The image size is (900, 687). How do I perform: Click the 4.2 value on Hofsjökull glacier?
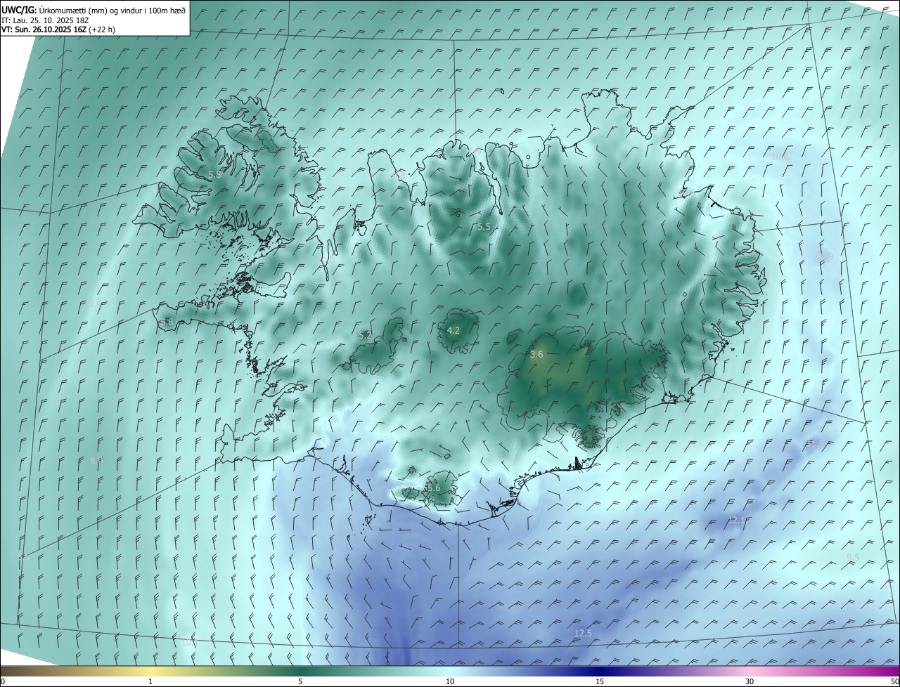[454, 330]
